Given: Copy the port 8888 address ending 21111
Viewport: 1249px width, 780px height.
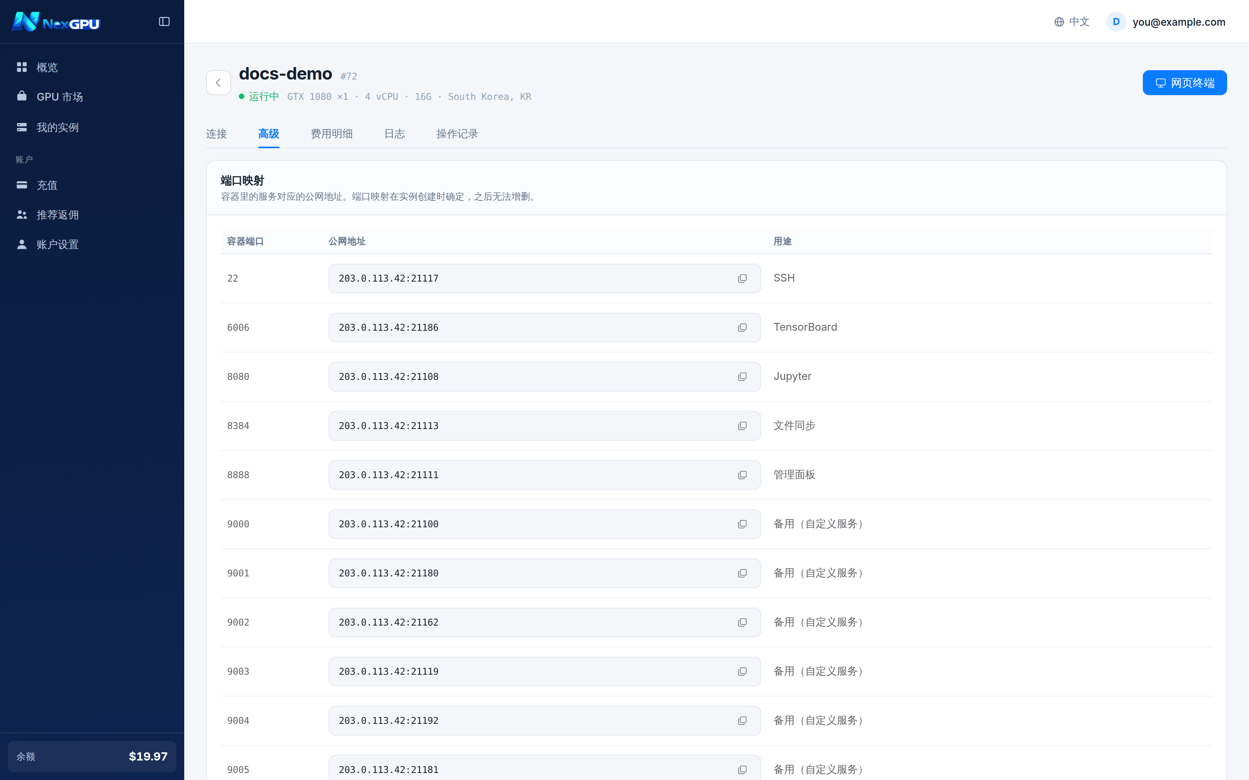Looking at the screenshot, I should (x=742, y=475).
